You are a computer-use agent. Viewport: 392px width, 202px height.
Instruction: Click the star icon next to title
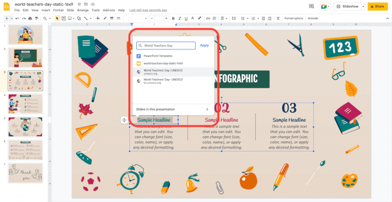[x=79, y=4]
